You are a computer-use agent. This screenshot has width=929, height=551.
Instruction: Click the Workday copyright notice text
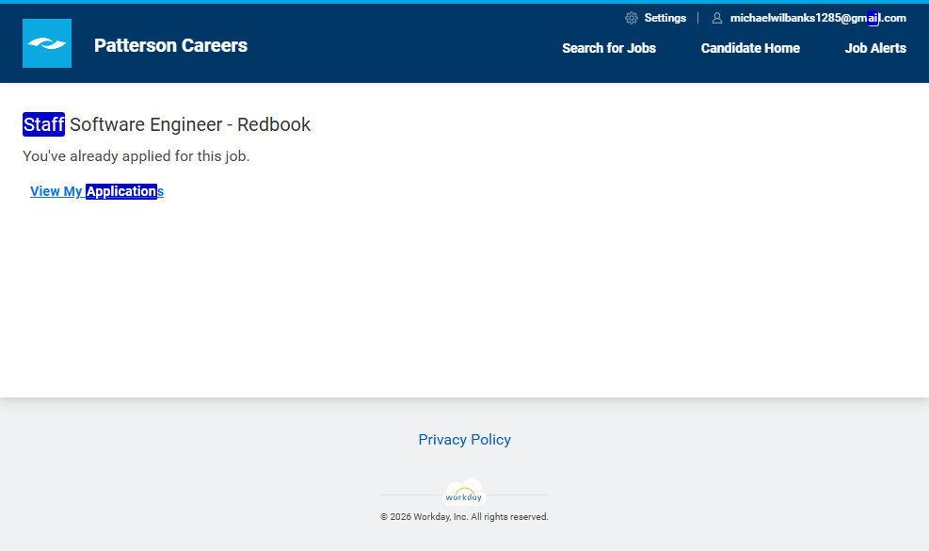pyautogui.click(x=464, y=517)
